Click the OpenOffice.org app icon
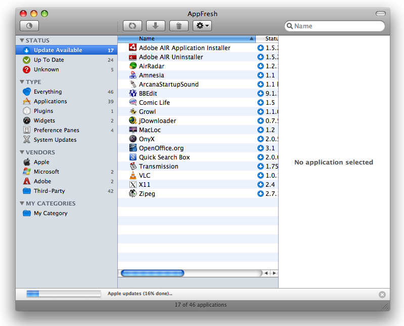Image resolution: width=404 pixels, height=326 pixels. click(132, 148)
